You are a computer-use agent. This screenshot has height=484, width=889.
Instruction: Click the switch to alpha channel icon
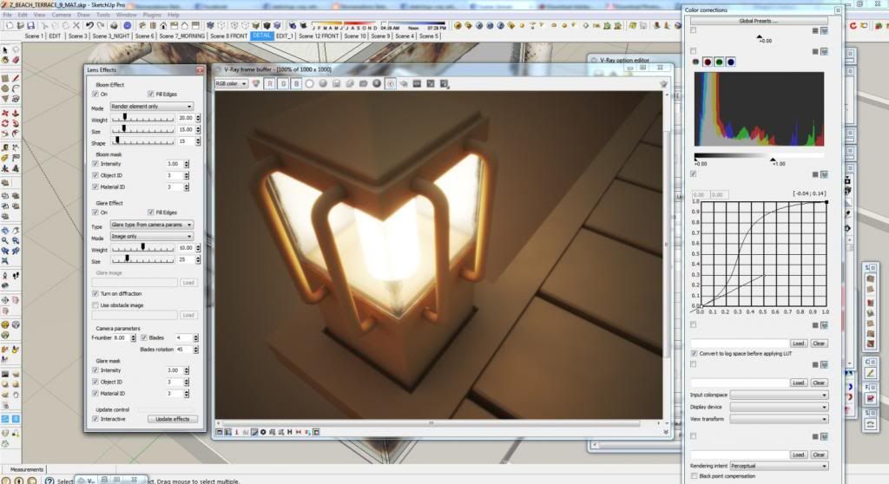point(310,83)
